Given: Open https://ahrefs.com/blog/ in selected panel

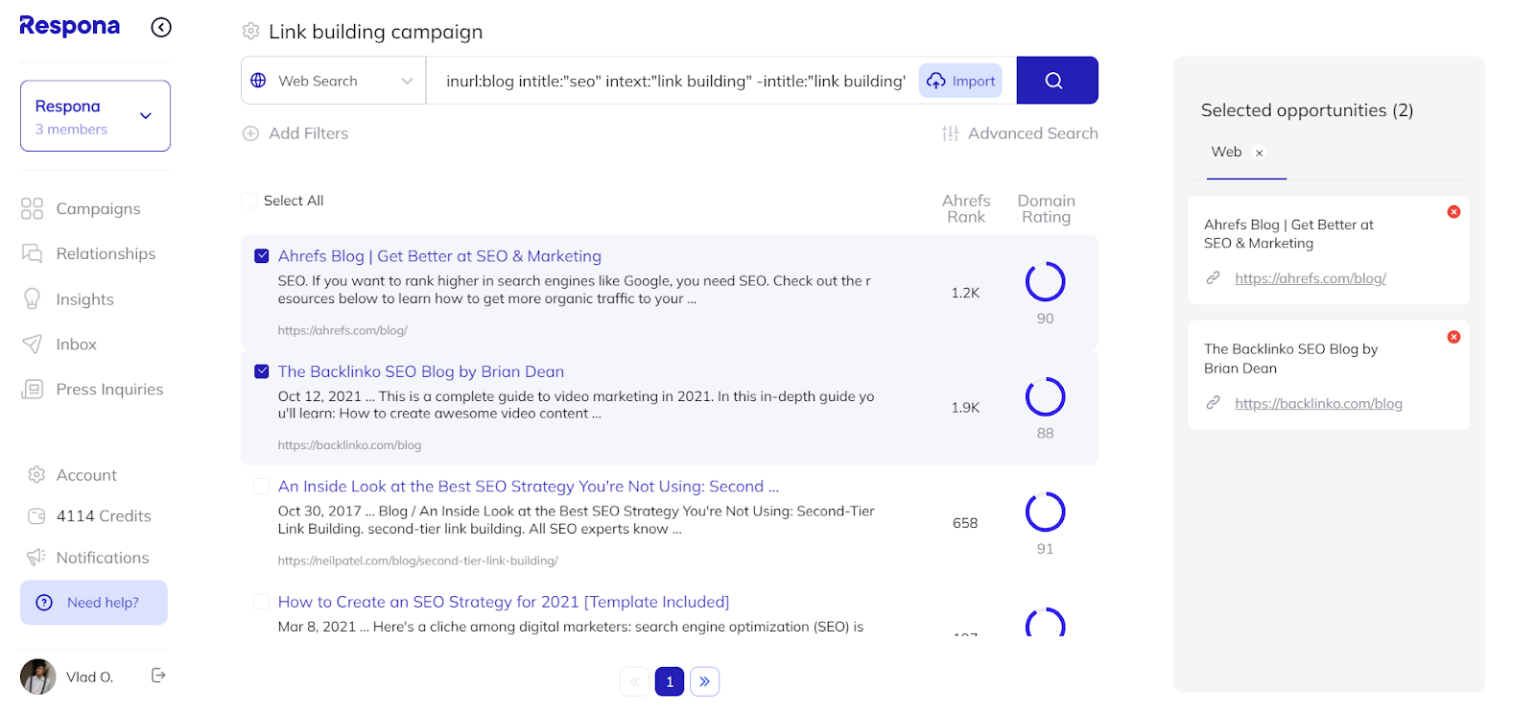Looking at the screenshot, I should pos(1311,278).
